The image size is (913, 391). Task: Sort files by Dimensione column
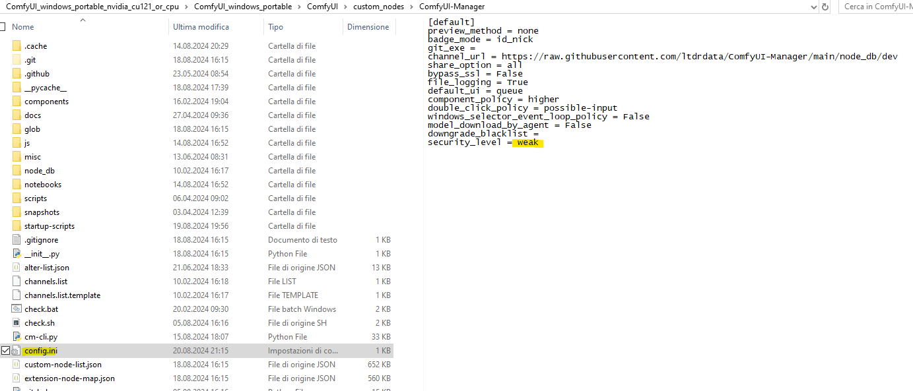click(368, 27)
